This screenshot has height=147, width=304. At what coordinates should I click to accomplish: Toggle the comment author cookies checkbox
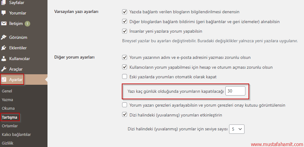click(125, 105)
